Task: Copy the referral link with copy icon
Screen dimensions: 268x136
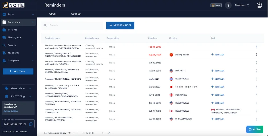Action: coord(31,124)
